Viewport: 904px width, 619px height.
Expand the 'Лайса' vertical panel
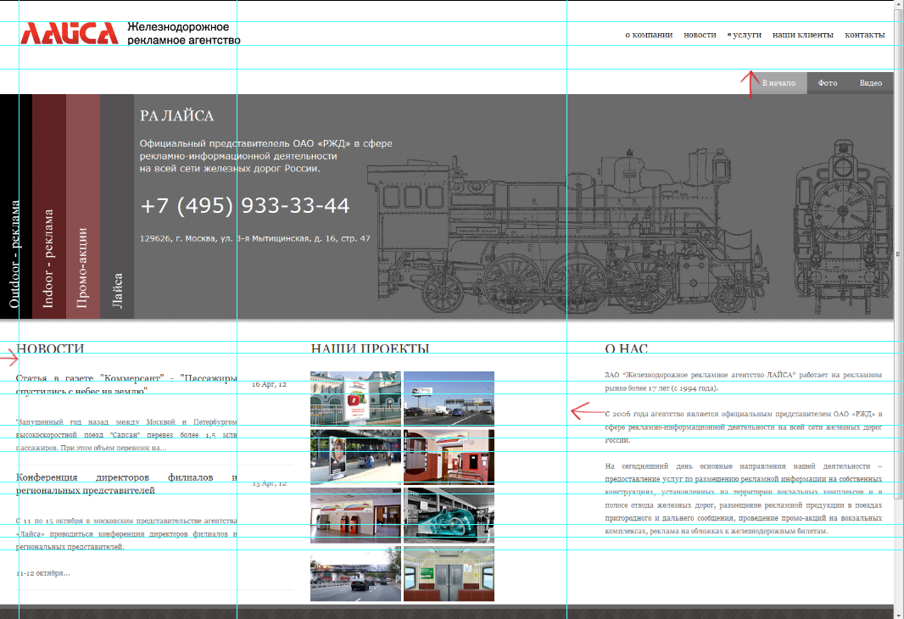point(117,206)
